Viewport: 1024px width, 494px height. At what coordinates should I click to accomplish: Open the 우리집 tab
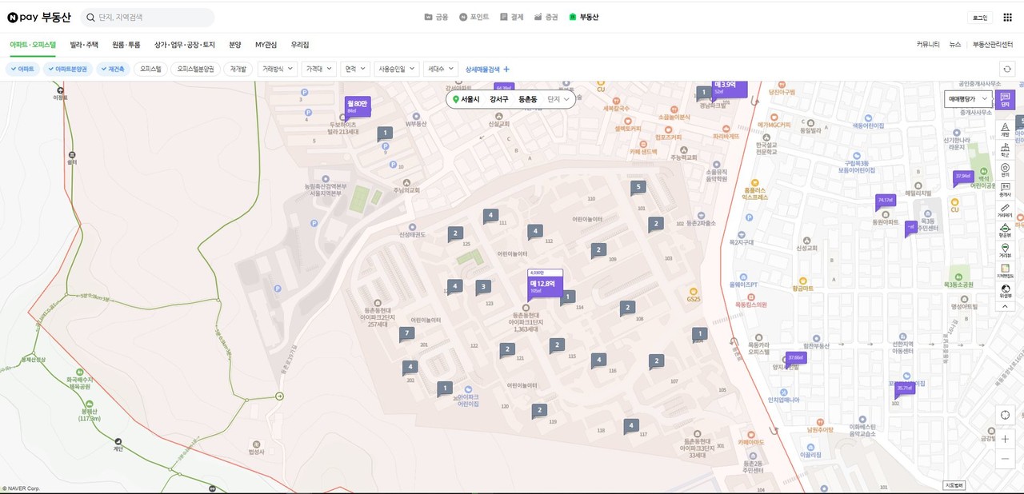(300, 45)
